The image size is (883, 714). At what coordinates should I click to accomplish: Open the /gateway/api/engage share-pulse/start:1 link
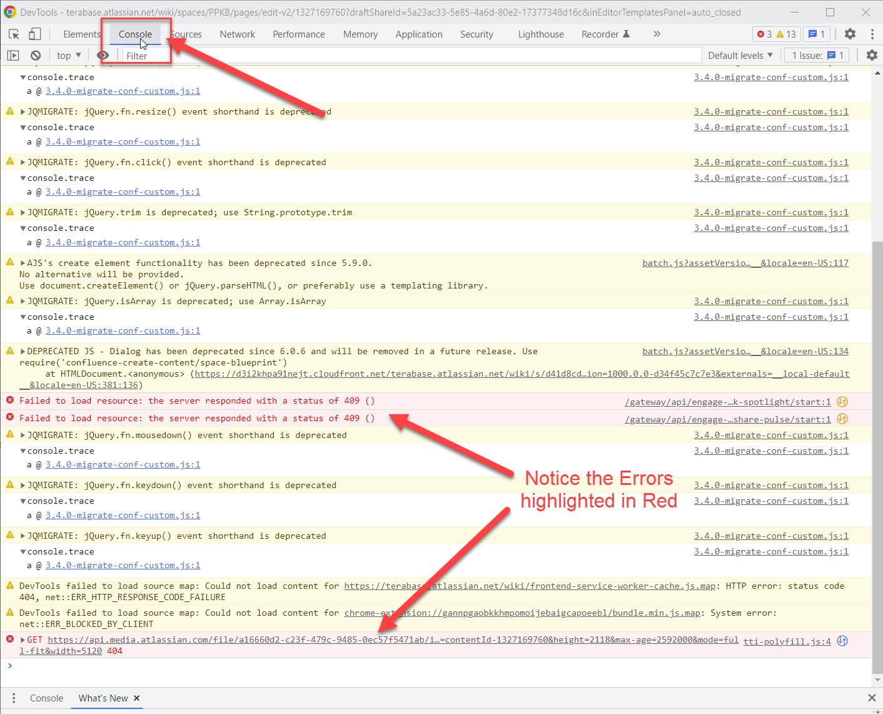[x=727, y=419]
